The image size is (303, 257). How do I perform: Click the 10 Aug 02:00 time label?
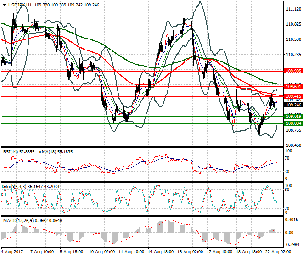coord(102,252)
